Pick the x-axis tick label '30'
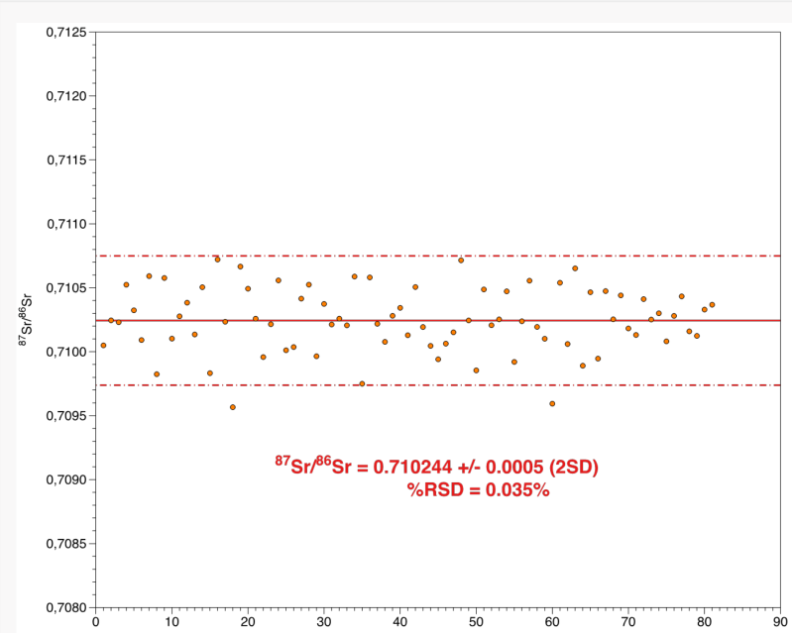The image size is (792, 633). 324,622
